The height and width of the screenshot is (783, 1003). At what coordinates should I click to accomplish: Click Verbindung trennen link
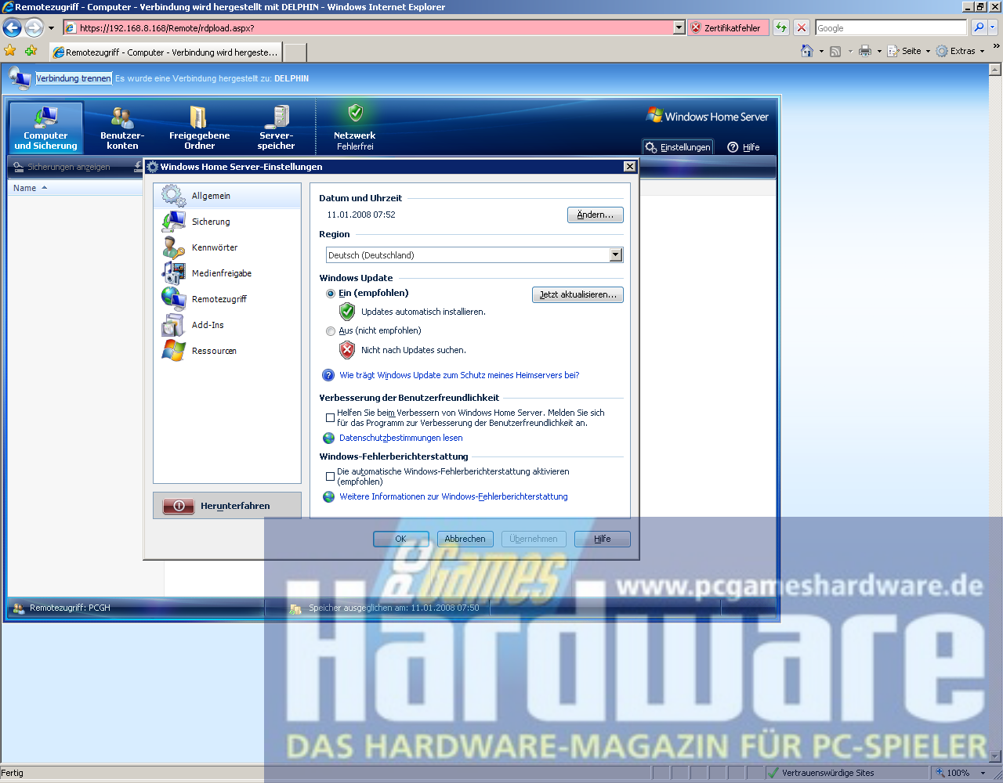[74, 78]
